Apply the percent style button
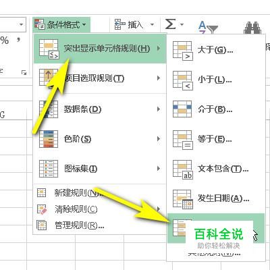Screen dimensions: 270x270 [5, 40]
